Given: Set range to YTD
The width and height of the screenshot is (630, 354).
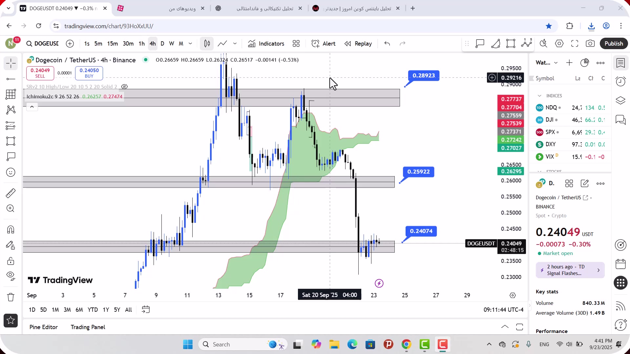Looking at the screenshot, I should tap(93, 310).
